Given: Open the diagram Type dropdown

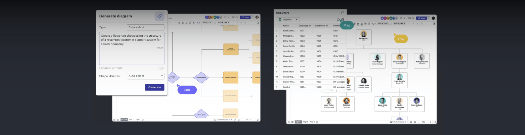Looking at the screenshot, I should click(x=145, y=27).
